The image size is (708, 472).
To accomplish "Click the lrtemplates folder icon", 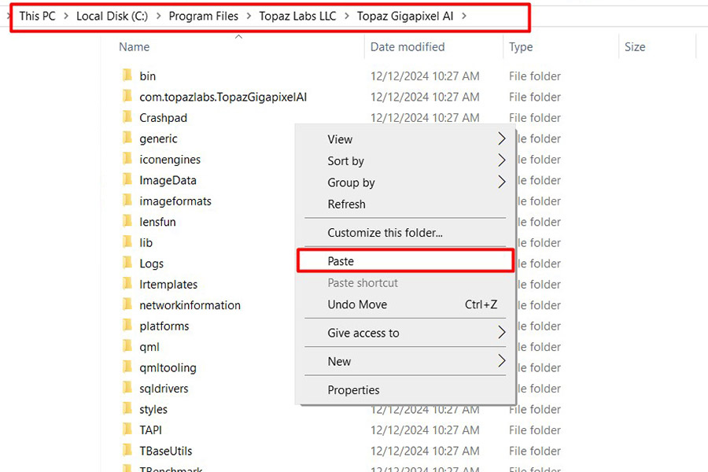I will [127, 283].
